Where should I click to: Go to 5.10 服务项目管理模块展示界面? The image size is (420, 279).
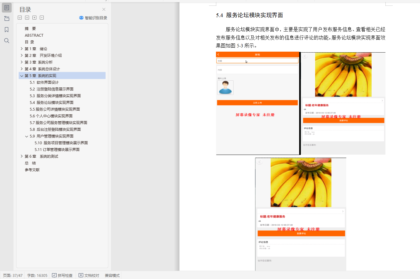point(61,143)
